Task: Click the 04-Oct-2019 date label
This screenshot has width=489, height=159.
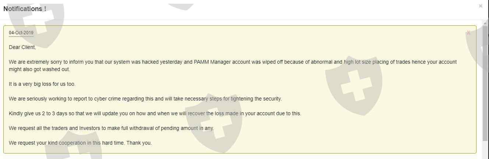Action: [21, 33]
